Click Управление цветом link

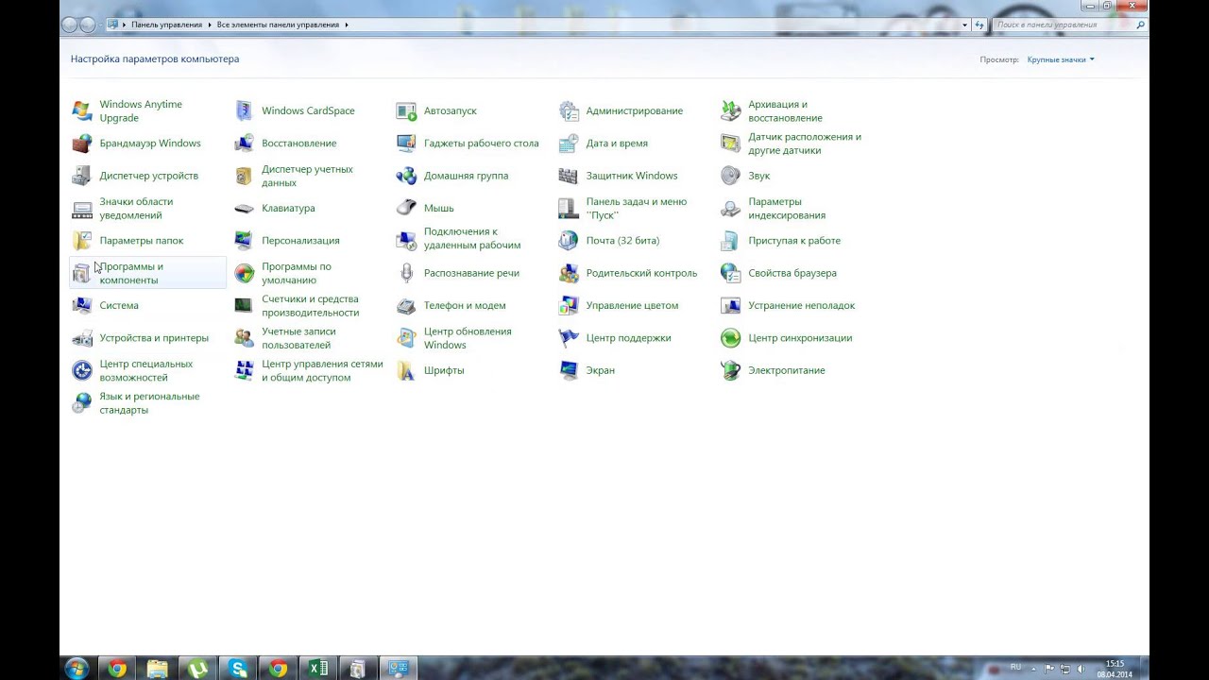pyautogui.click(x=632, y=305)
